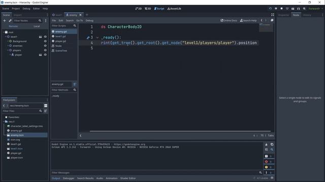
Task: Open the Inspector dock options menu
Action: click(x=322, y=15)
